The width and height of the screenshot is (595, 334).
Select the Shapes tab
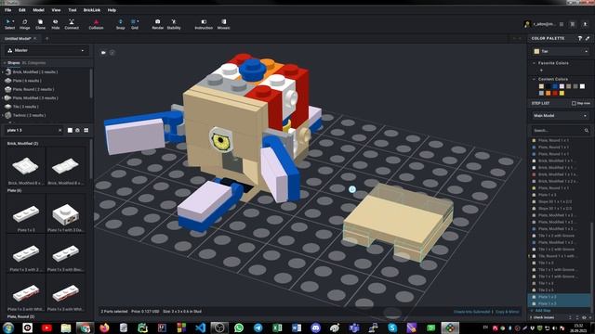[13, 63]
